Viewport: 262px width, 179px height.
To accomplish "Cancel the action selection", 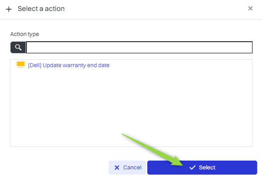I will click(x=127, y=168).
